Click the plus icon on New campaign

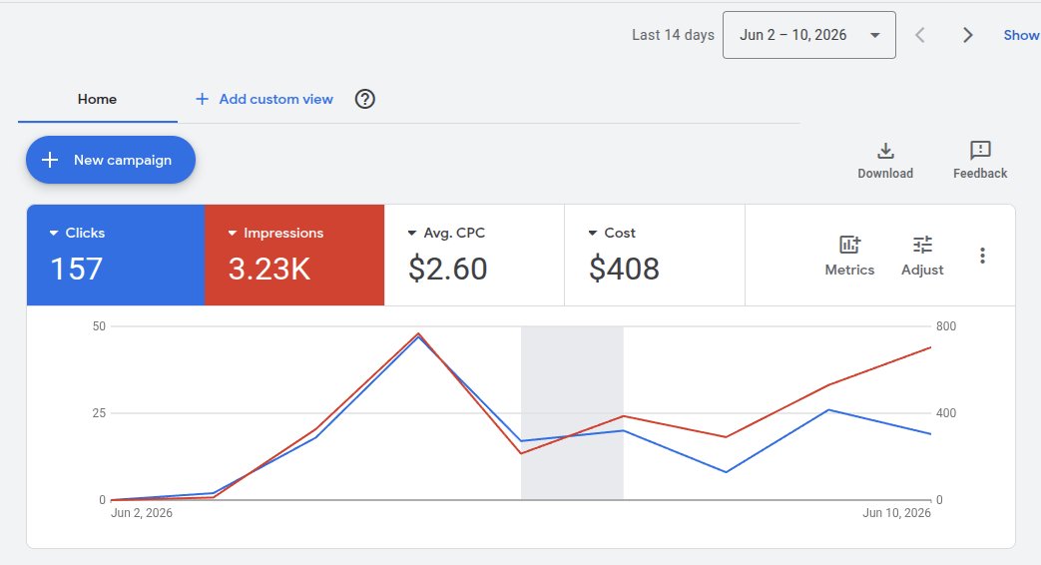[50, 160]
